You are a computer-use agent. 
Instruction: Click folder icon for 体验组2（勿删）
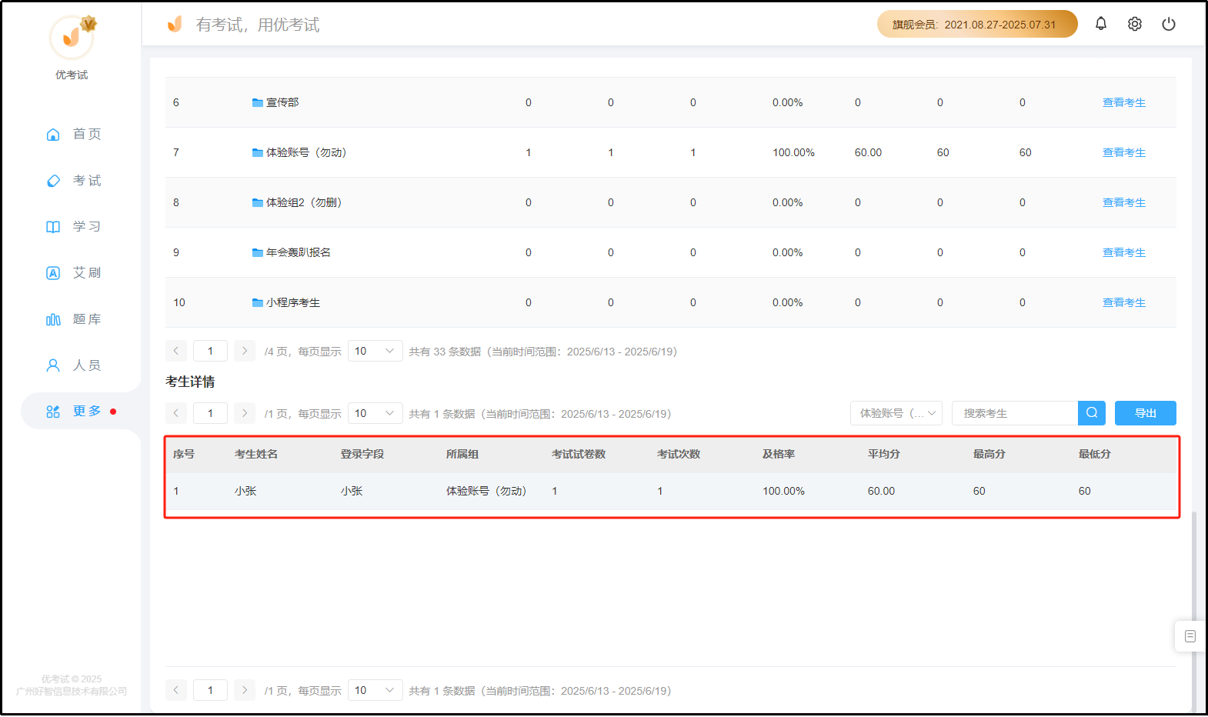coord(258,202)
